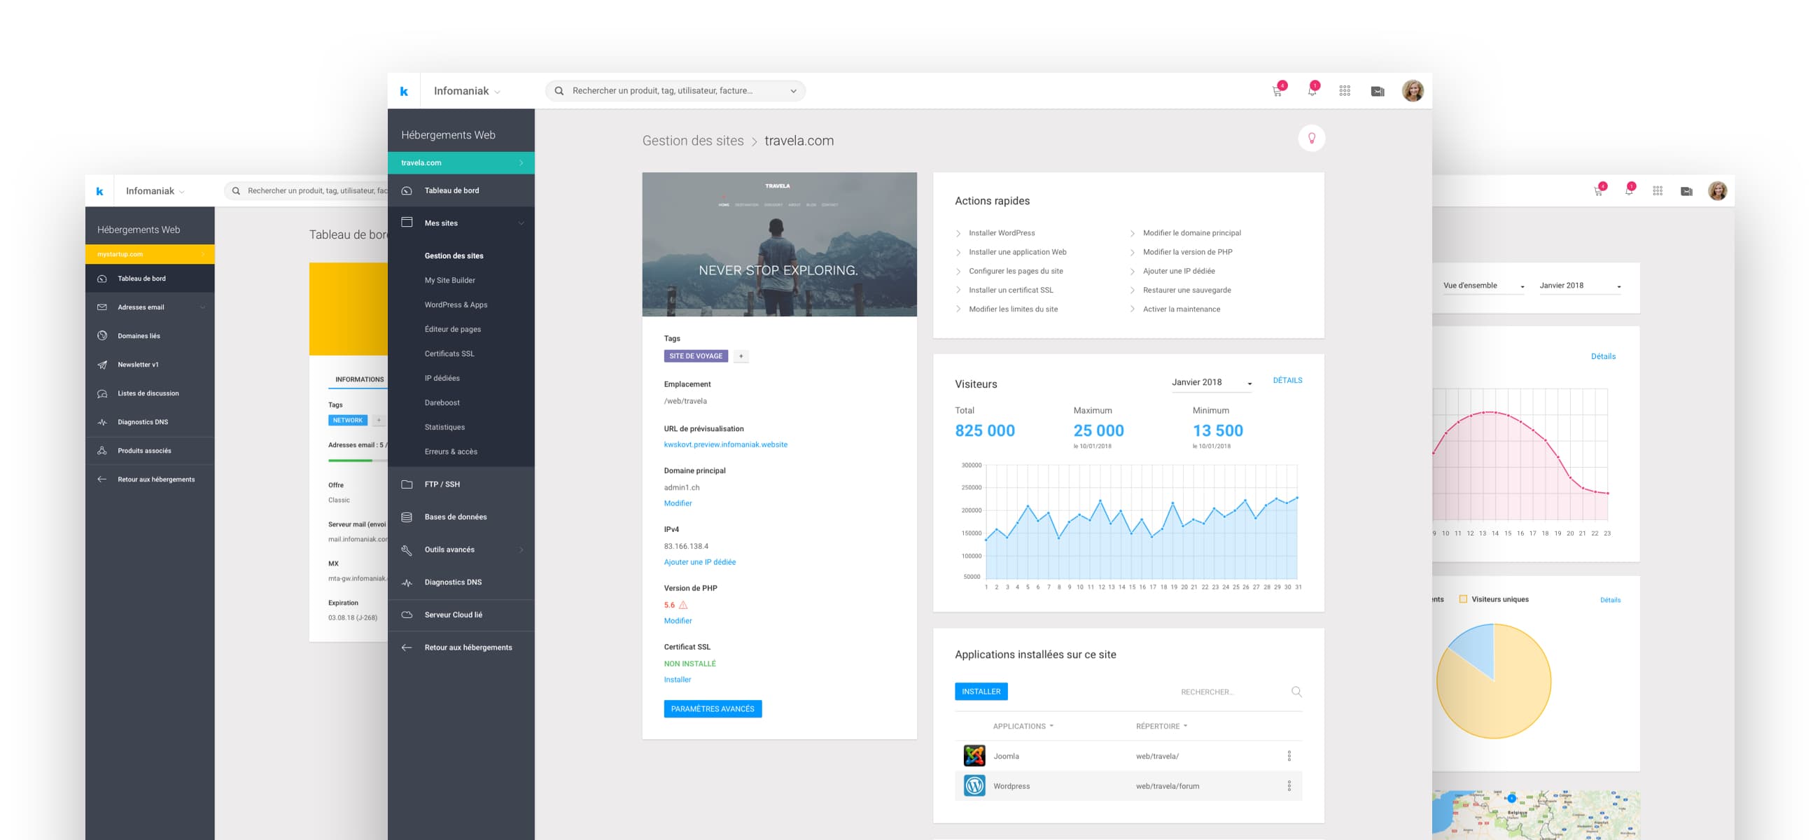Collapse the Mes sites menu section
Screen dimensions: 1820x840
point(521,223)
